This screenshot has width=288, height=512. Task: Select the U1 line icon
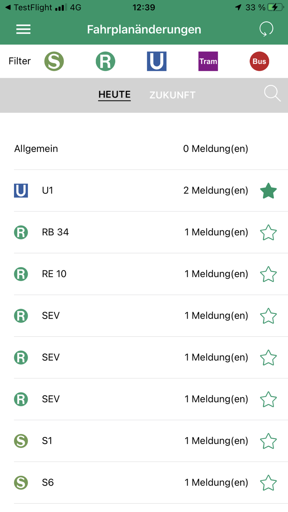point(21,191)
